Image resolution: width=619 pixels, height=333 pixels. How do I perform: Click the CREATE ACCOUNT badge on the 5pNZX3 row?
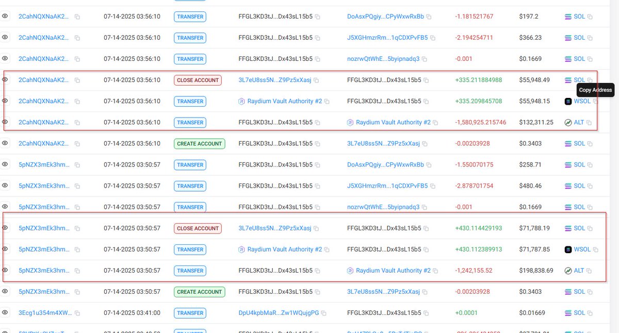point(200,291)
